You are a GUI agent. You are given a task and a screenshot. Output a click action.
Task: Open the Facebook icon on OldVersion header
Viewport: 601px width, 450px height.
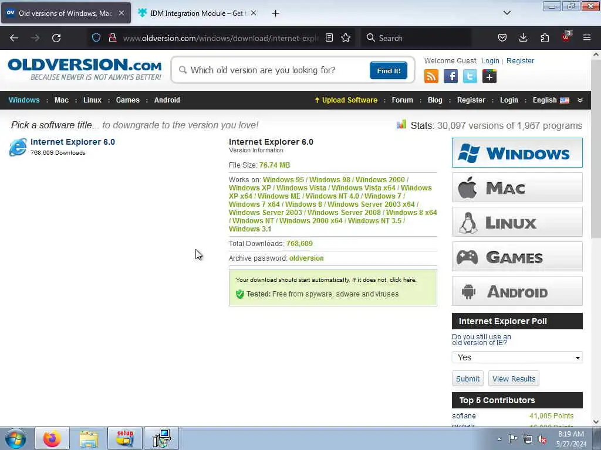(451, 76)
